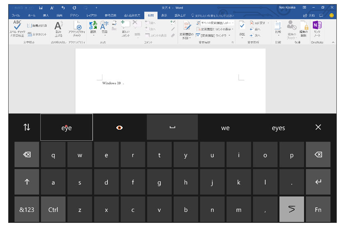Open the Reviewing Pane (変更履歴ウィンドウ) dropdown arrow
The width and height of the screenshot is (345, 227).
click(x=229, y=35)
